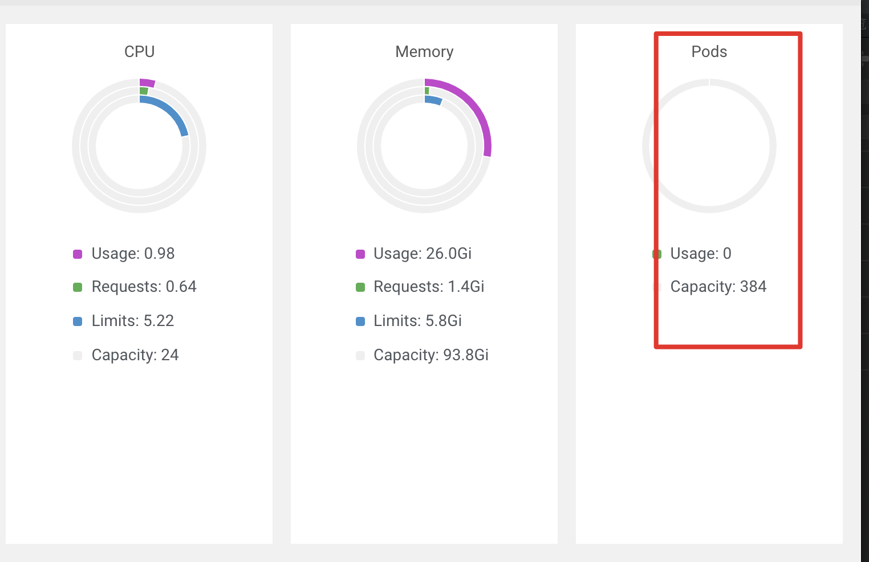
Task: Click the blue Limits marker in CPU legend
Action: [x=78, y=321]
